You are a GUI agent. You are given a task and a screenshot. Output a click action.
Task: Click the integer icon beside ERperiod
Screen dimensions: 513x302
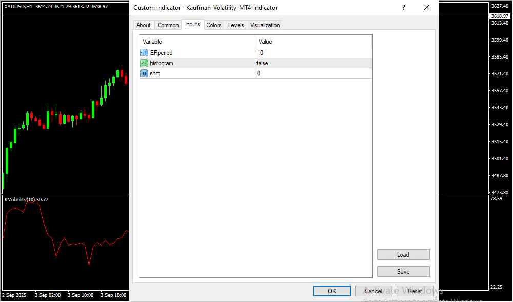point(144,53)
